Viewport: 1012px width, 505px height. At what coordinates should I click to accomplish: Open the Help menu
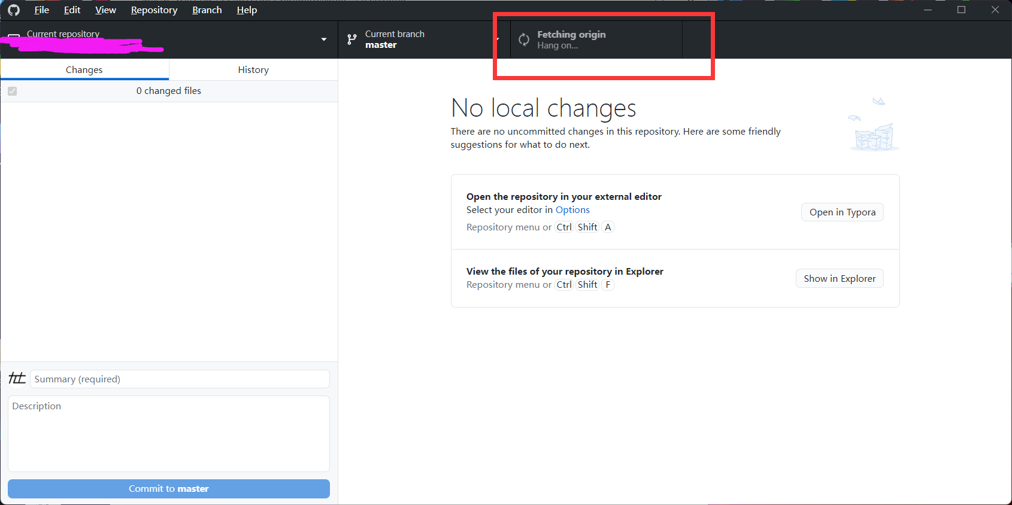[247, 10]
